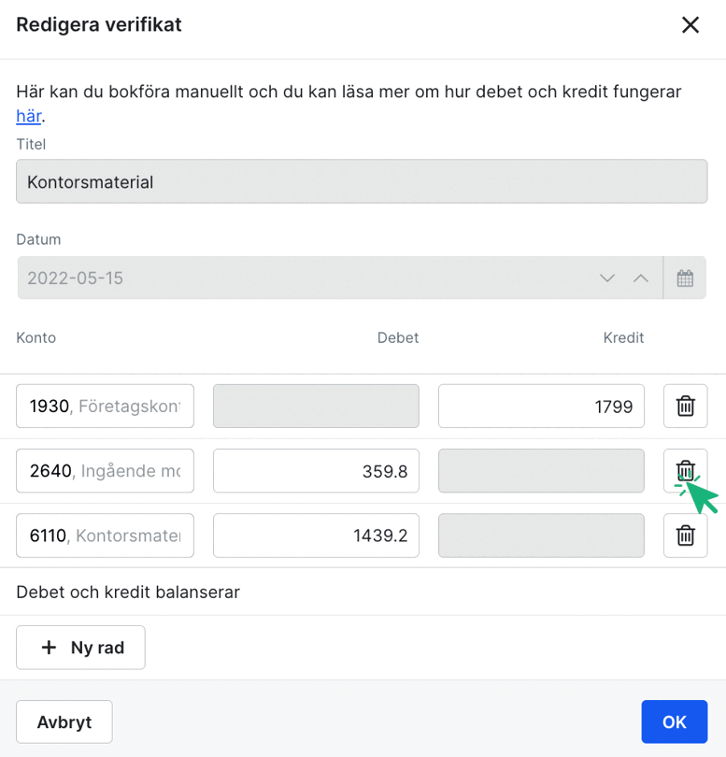Click the debit amount 359.8

(x=316, y=471)
